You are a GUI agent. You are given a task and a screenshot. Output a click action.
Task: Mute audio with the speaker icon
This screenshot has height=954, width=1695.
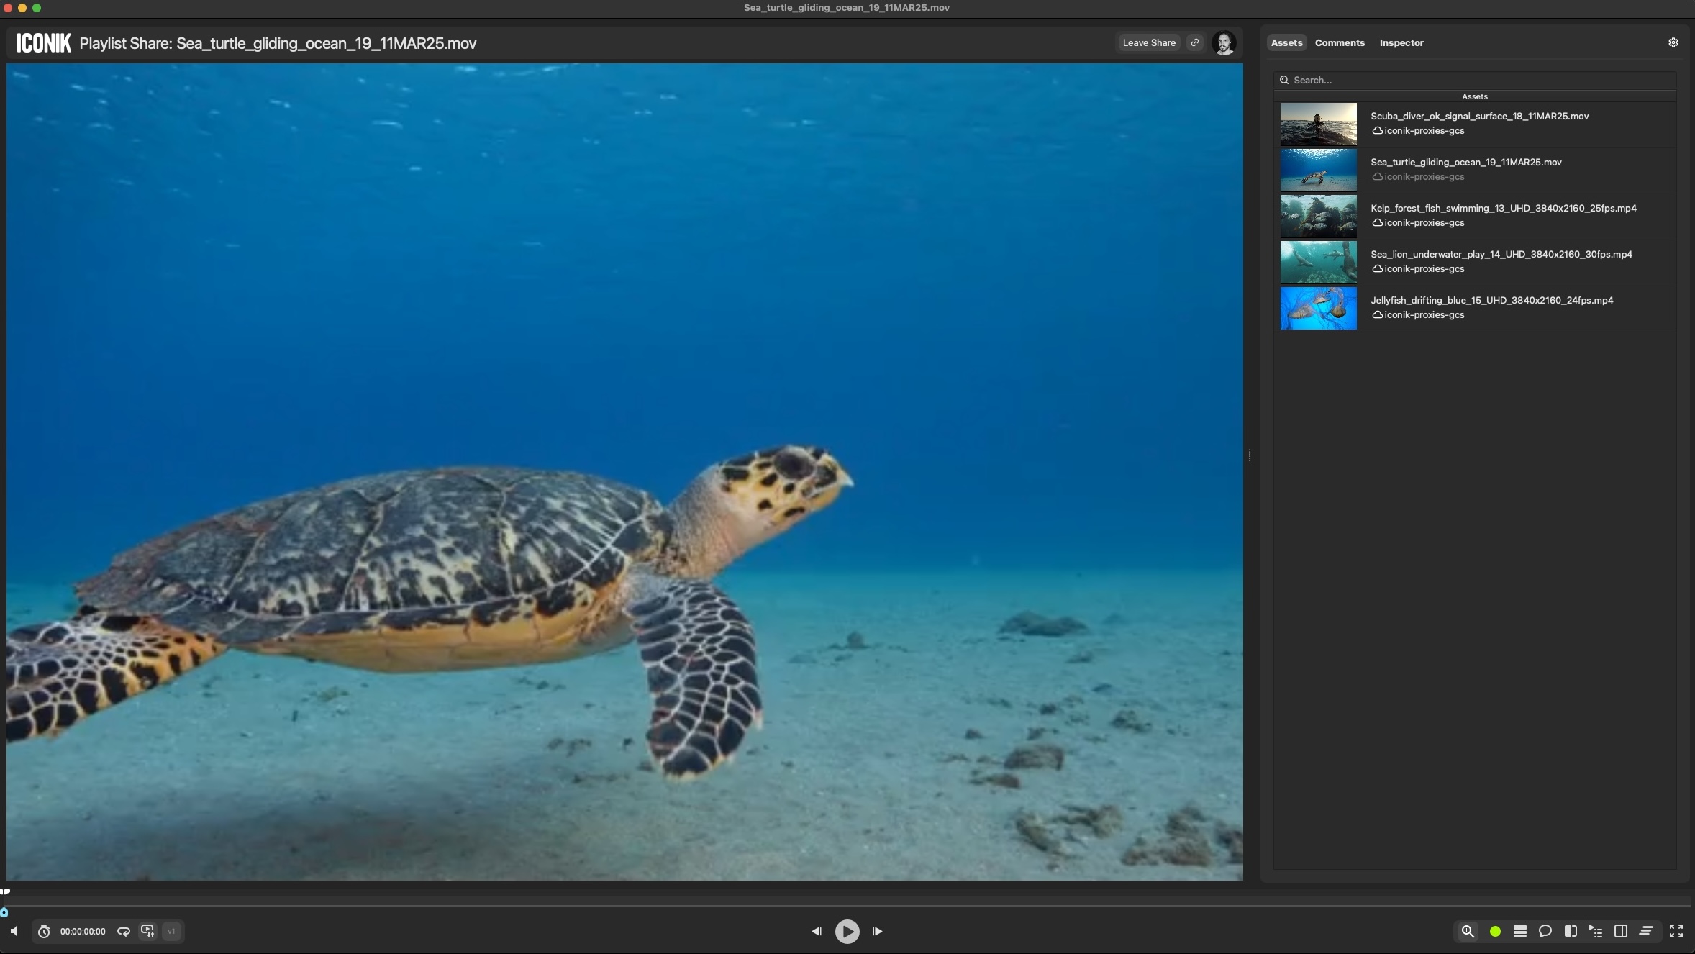(14, 931)
